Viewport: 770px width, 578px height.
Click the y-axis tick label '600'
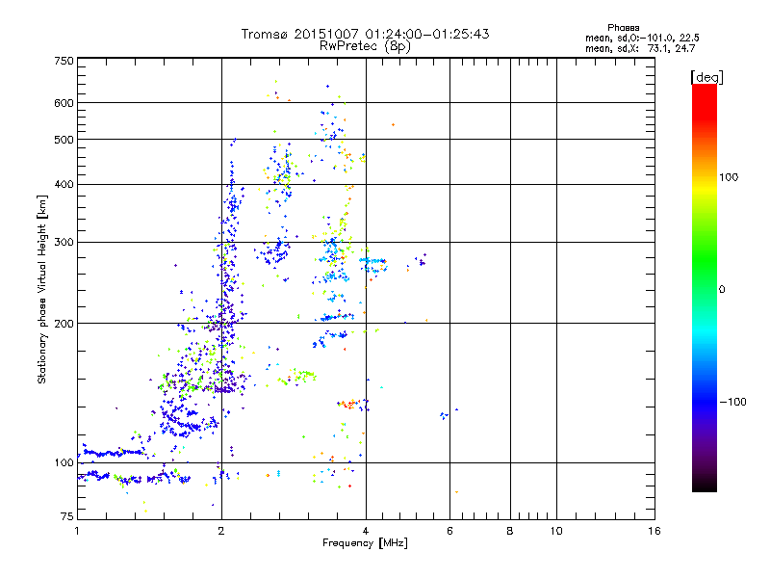[64, 103]
